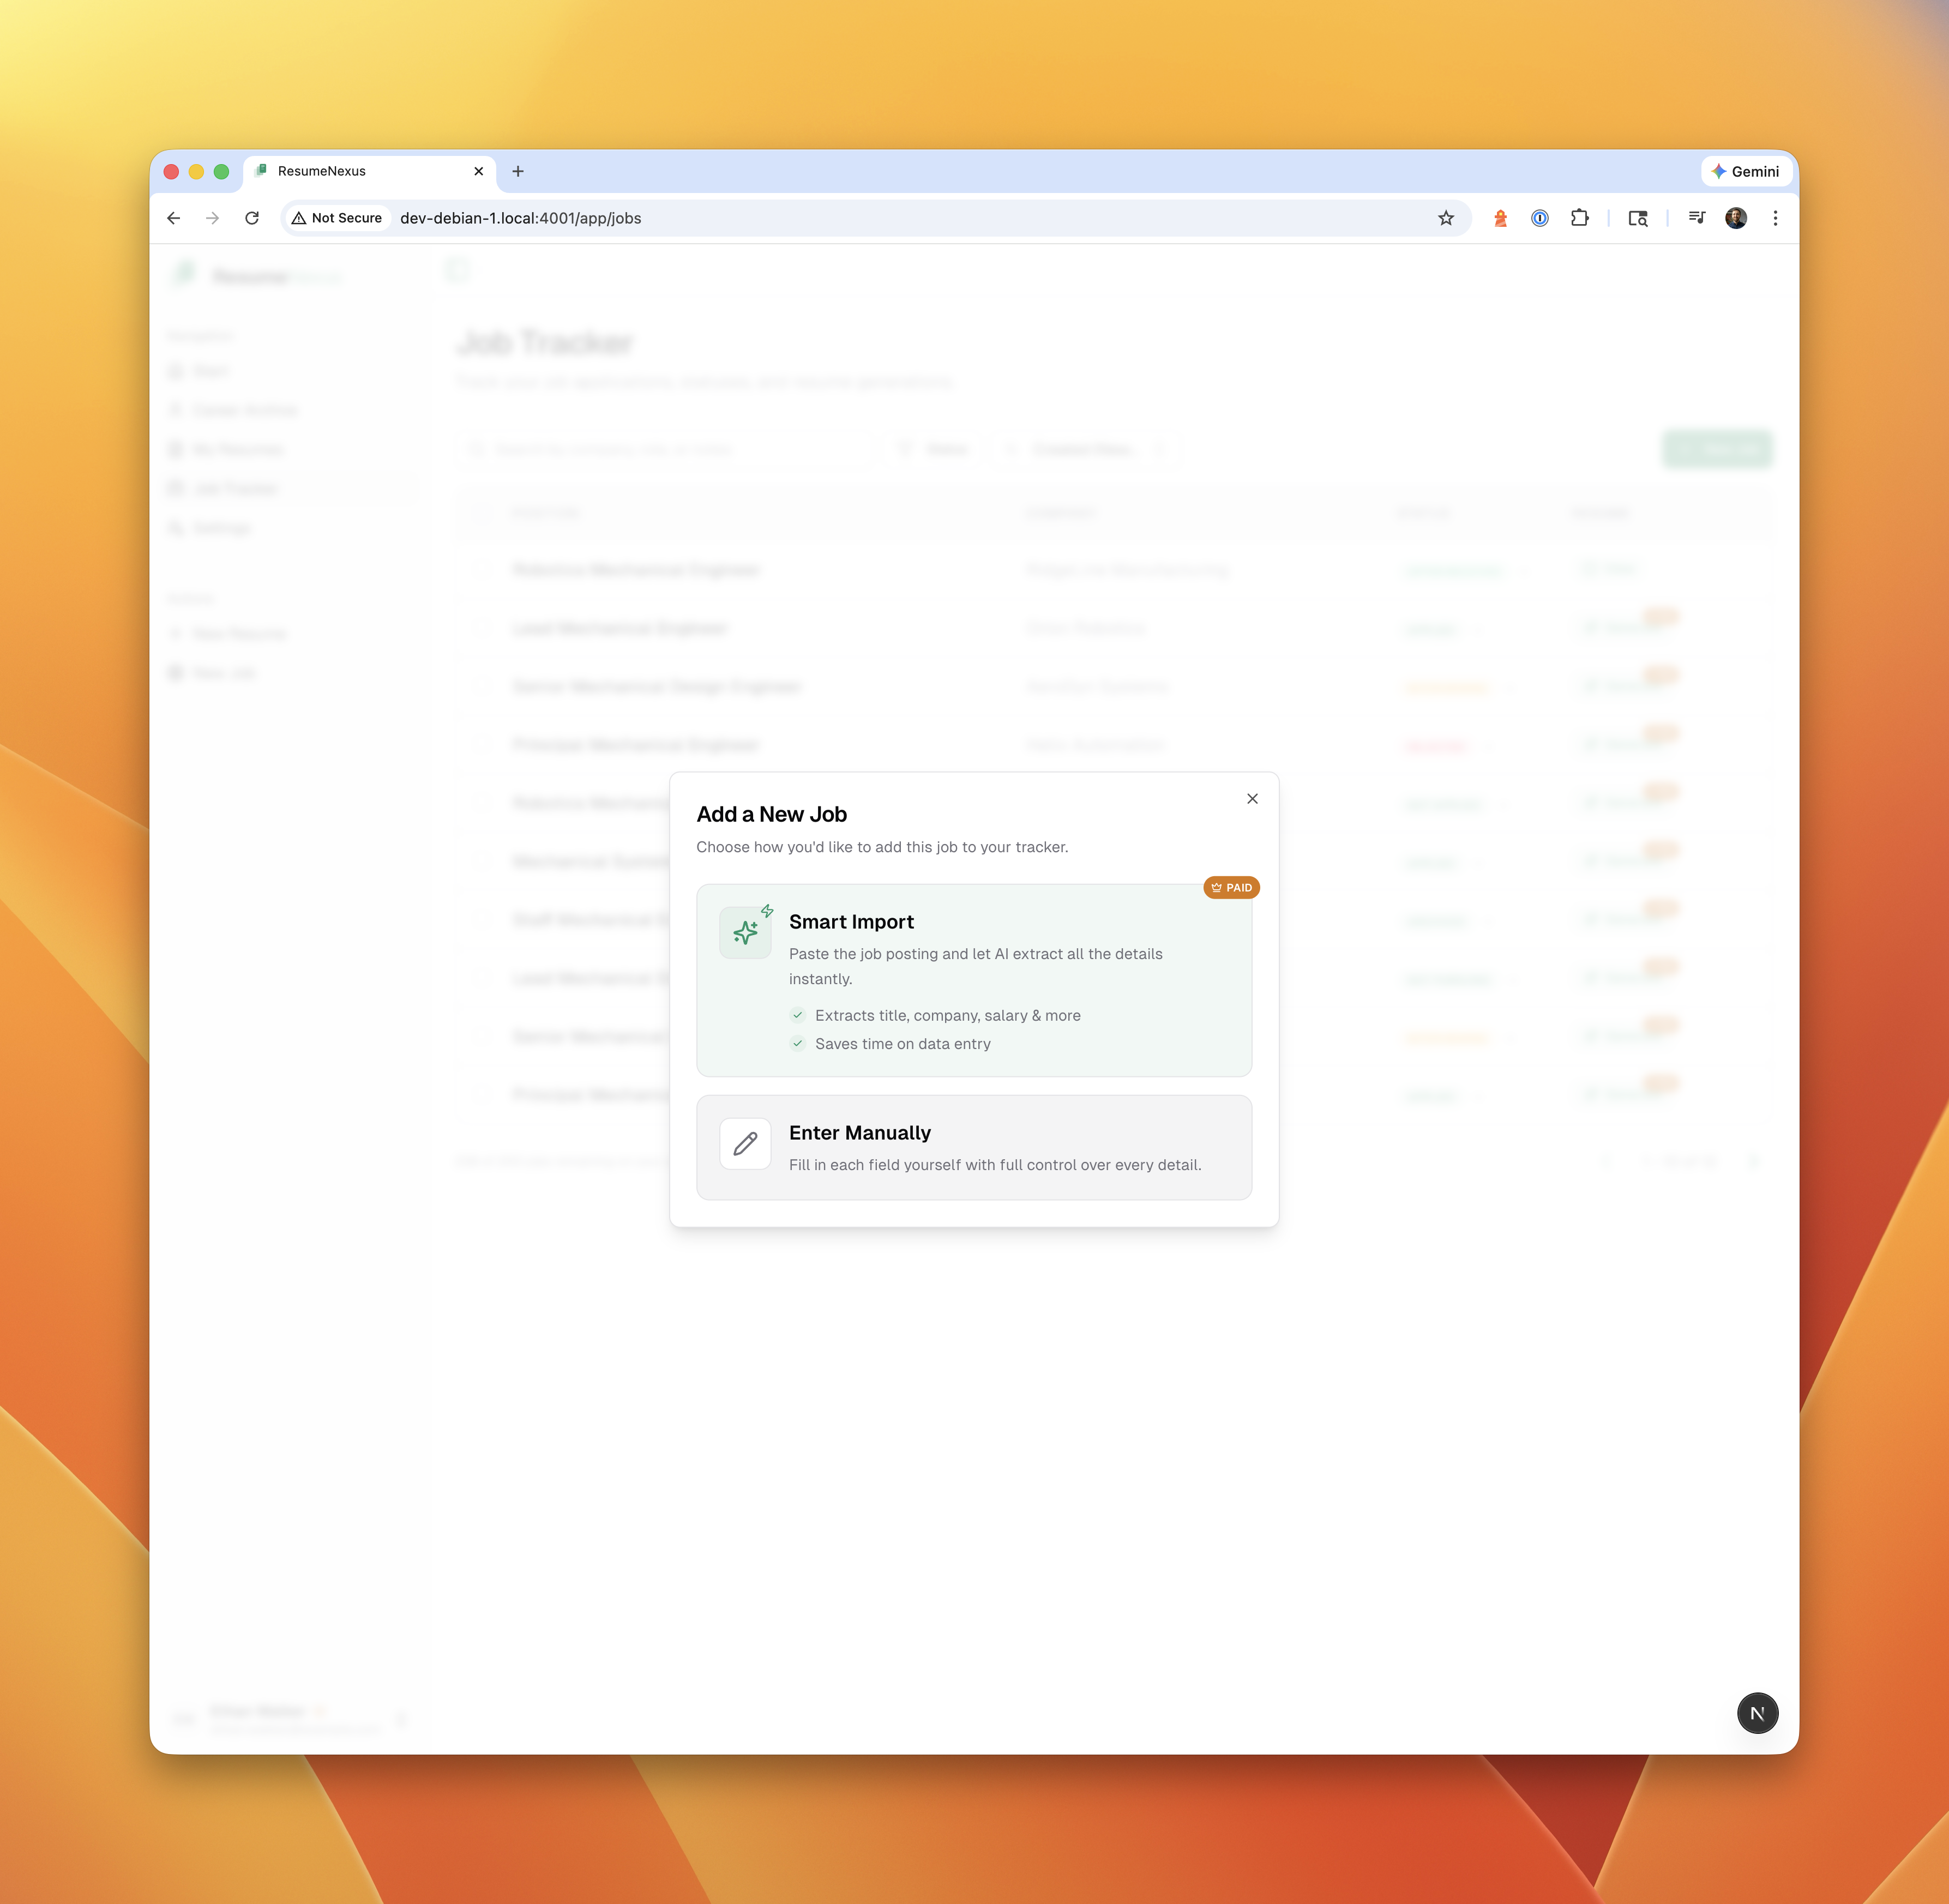Open the sort order dropdown above the job list
Viewport: 1949px width, 1904px height.
click(1086, 449)
